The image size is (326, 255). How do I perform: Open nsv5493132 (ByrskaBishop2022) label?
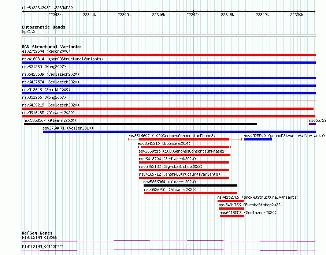pos(171,166)
